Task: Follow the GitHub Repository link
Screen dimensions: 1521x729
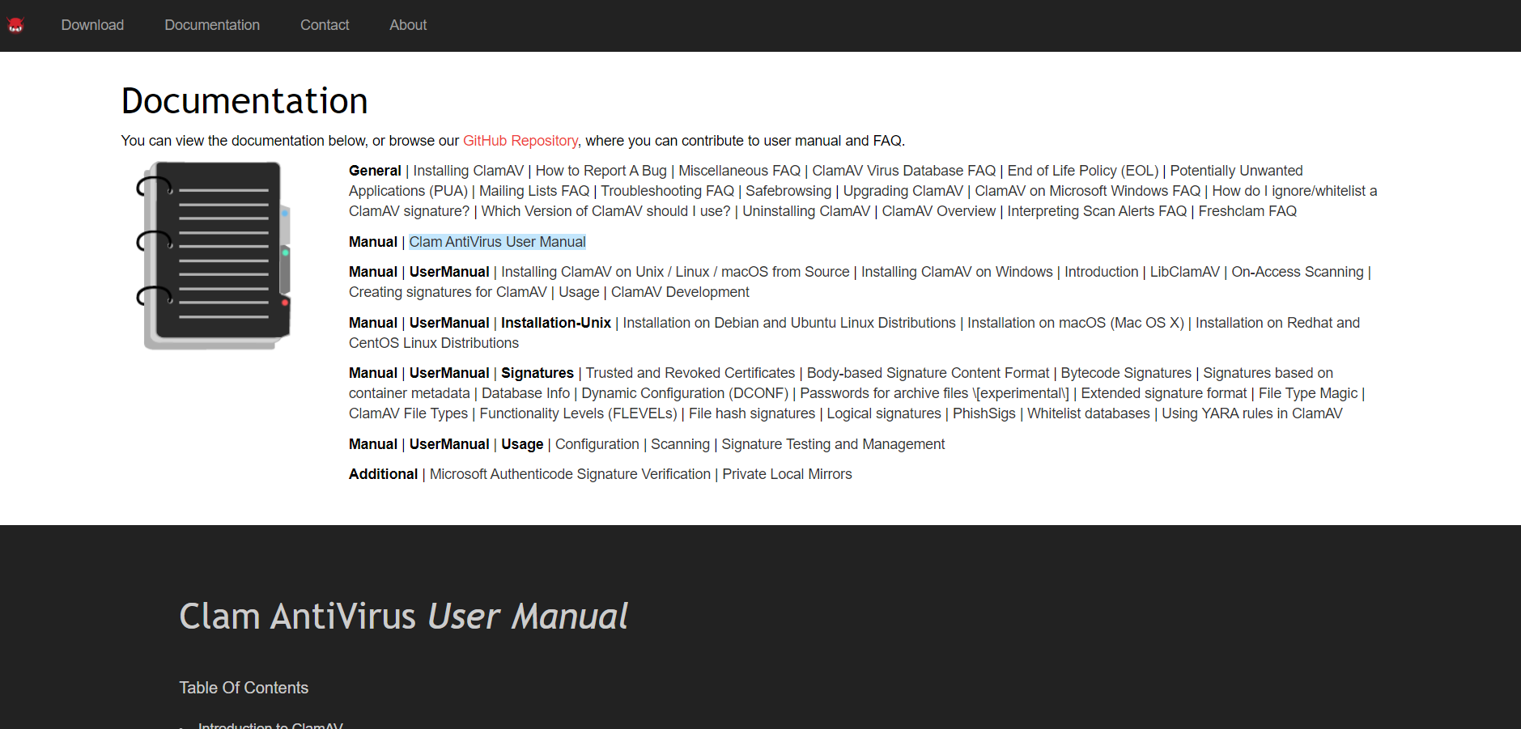Action: (520, 141)
